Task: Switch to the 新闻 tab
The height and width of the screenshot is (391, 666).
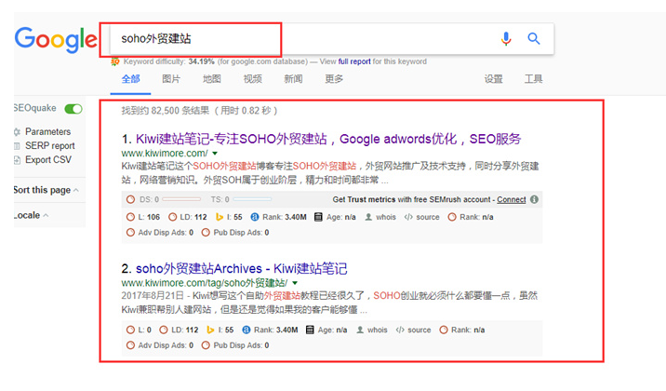Action: click(293, 79)
